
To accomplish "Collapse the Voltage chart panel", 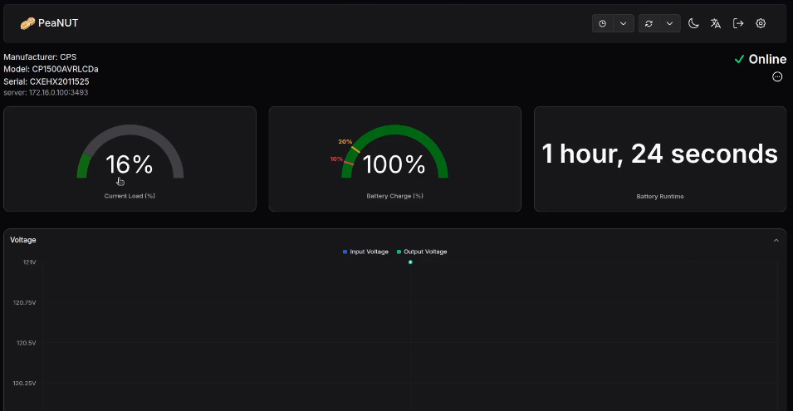I will [776, 240].
